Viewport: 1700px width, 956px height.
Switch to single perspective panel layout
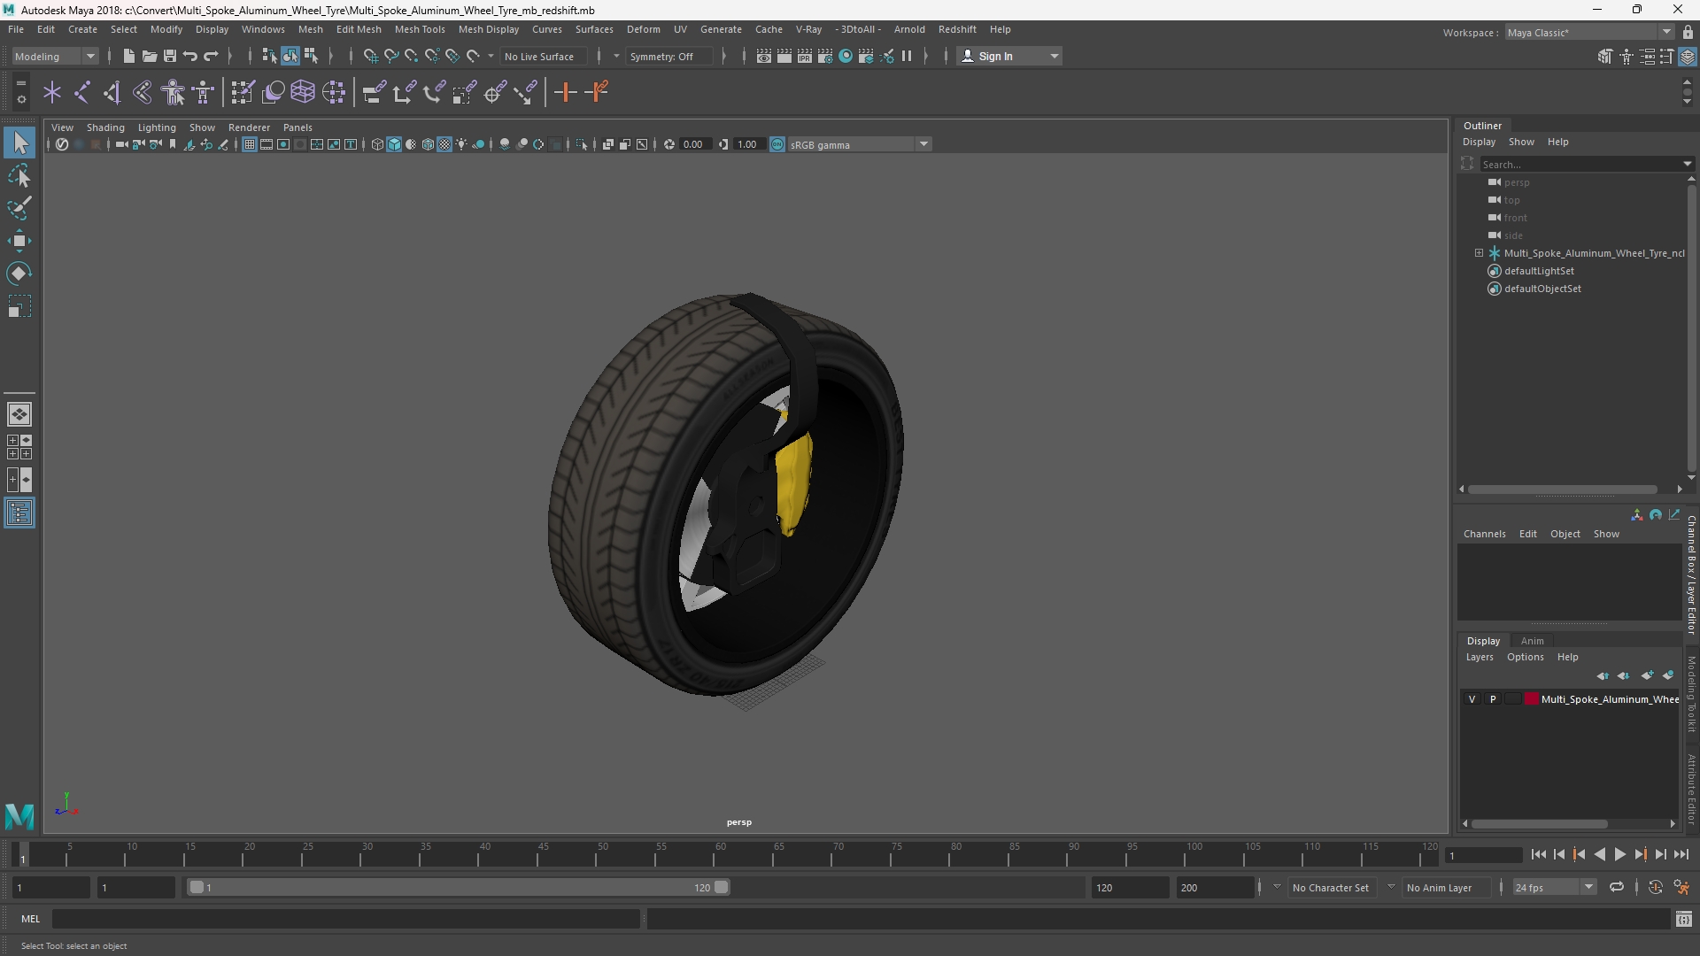tap(19, 413)
